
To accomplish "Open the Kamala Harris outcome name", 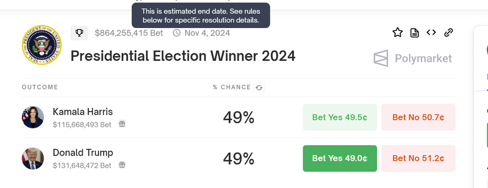I will (83, 111).
